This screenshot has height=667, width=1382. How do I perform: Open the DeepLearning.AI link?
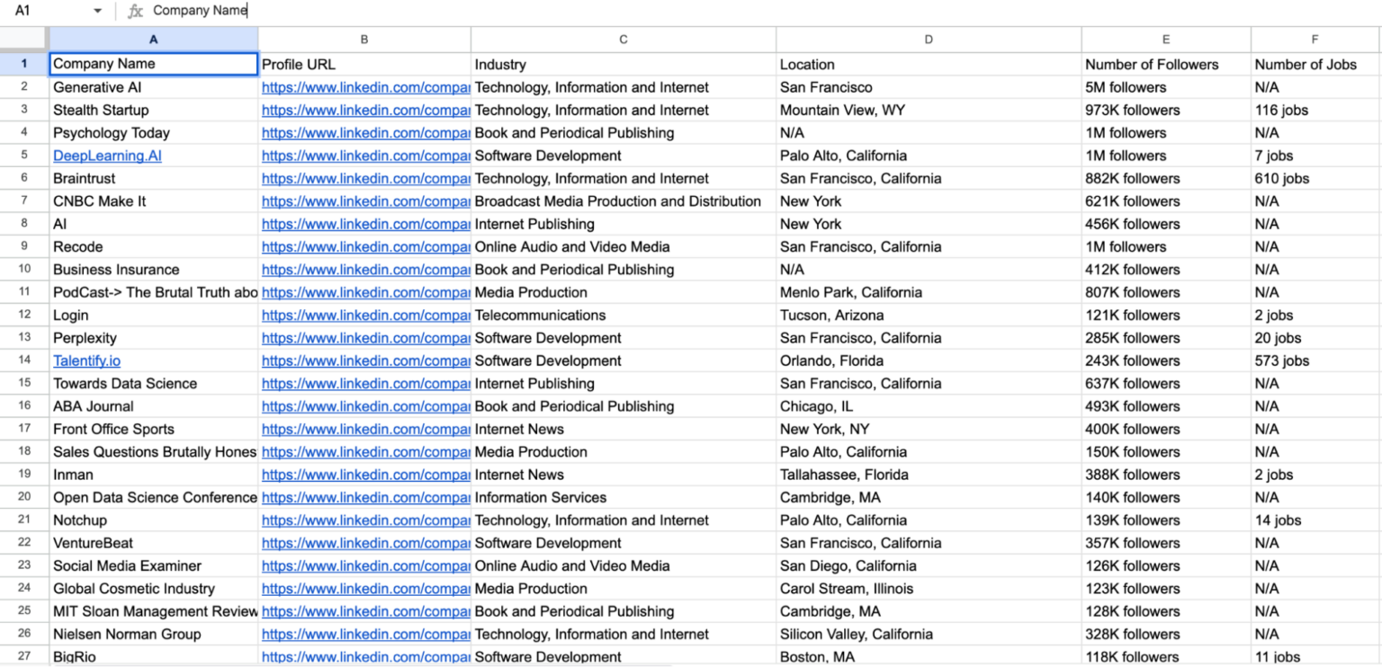click(x=107, y=156)
